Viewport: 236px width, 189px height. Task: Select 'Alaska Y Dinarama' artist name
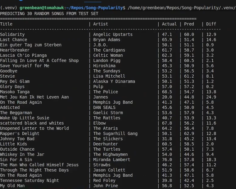click(x=114, y=81)
